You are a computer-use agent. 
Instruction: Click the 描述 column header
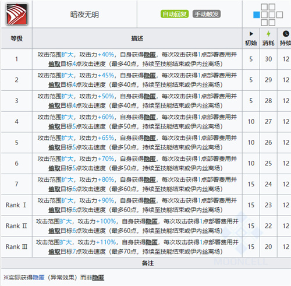[x=137, y=38]
